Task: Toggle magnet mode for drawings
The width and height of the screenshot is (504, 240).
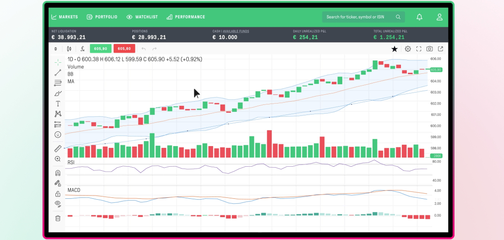Action: point(58,173)
